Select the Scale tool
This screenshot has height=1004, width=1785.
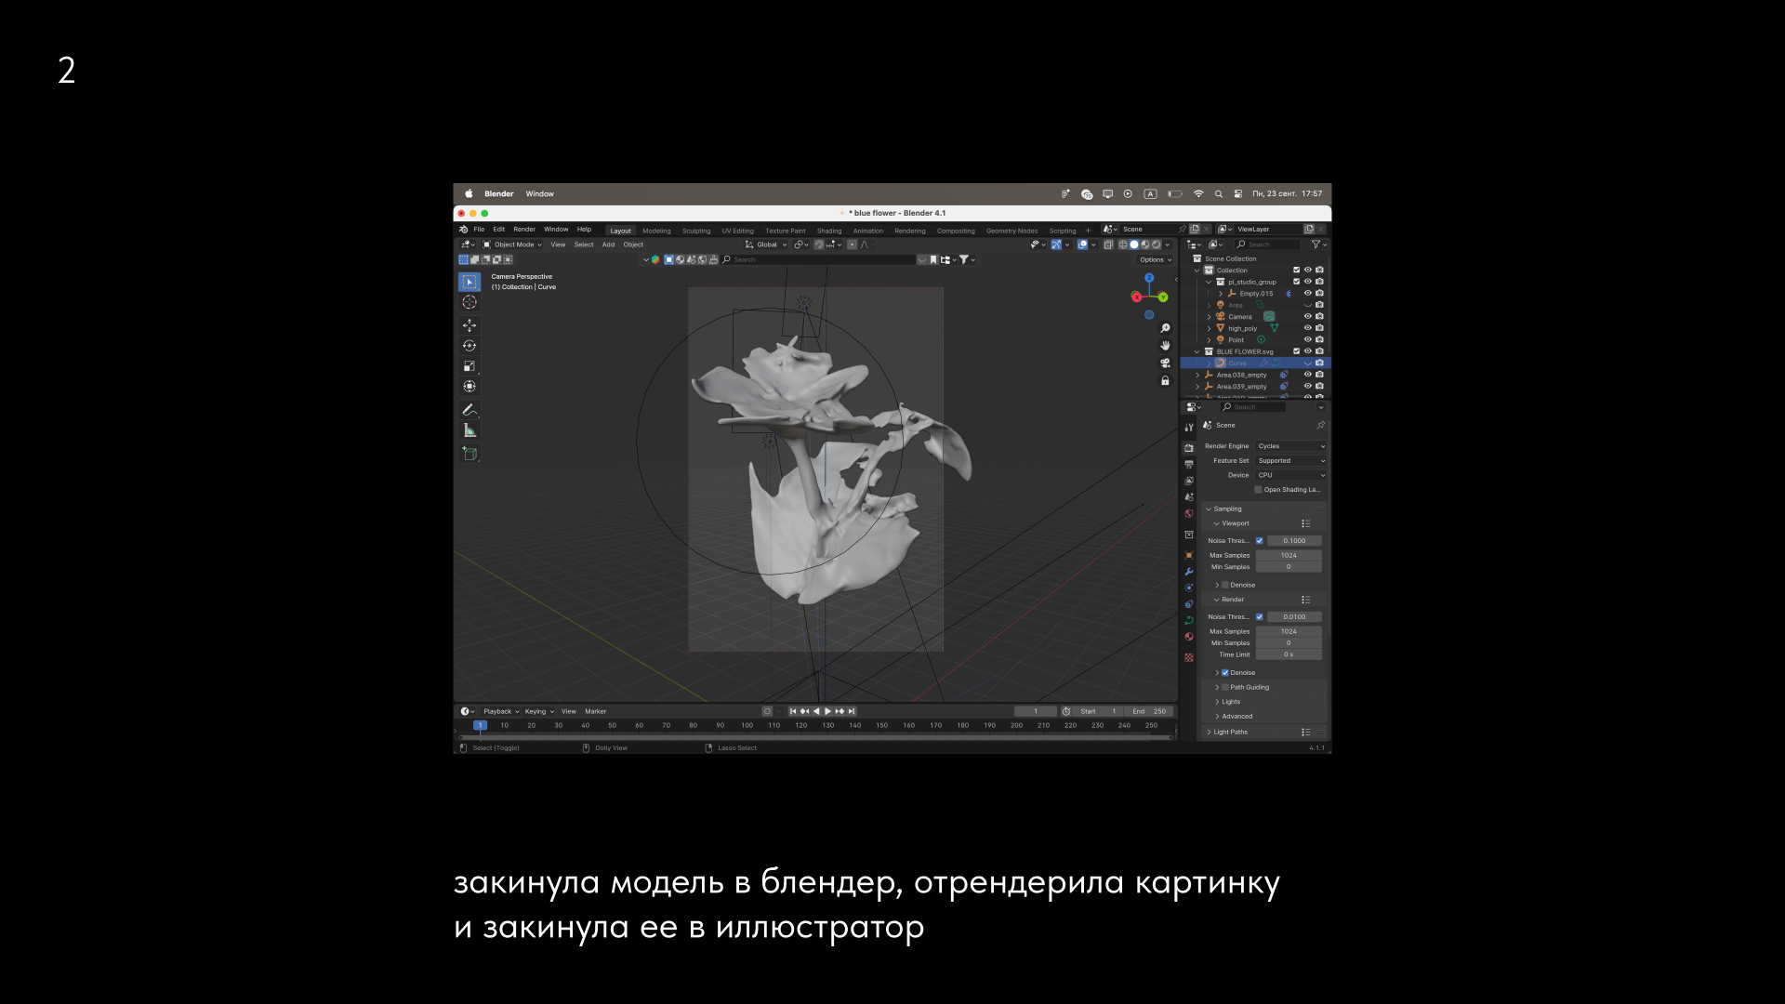(469, 366)
